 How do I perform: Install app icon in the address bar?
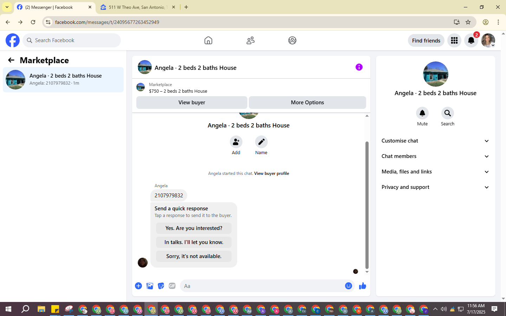[457, 22]
